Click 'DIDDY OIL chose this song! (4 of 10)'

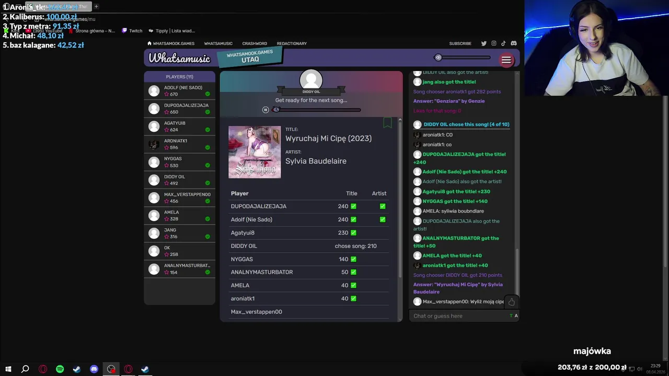click(x=466, y=124)
